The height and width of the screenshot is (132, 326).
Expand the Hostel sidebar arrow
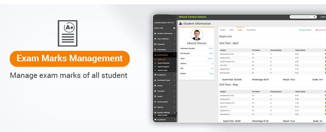(175, 96)
